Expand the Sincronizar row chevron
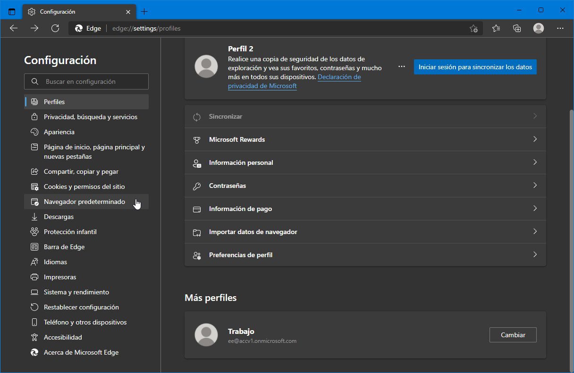Viewport: 574px width, 373px height. click(535, 116)
